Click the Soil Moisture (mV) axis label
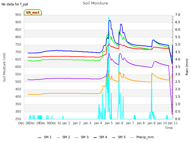 point(4,67)
